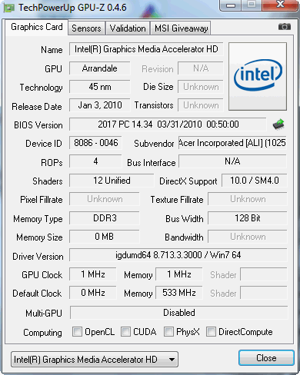Click the Close button
Screen dimensions: 300x375
[266, 358]
